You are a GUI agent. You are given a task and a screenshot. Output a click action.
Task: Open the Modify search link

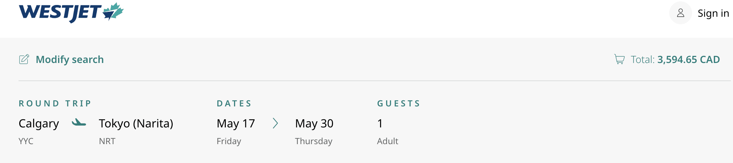tap(70, 59)
